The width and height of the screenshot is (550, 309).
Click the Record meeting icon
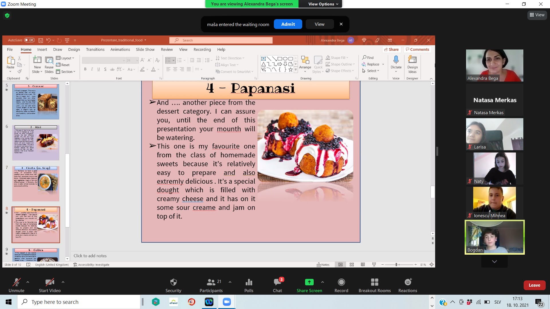tap(341, 282)
